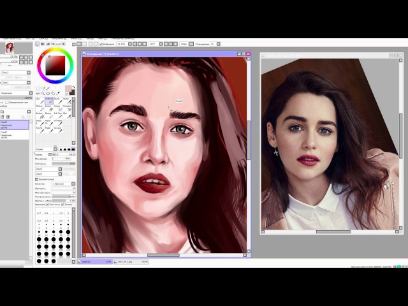Screen dimensions: 408x306
Task: Pick a shade in the color square
Action: pyautogui.click(x=55, y=66)
